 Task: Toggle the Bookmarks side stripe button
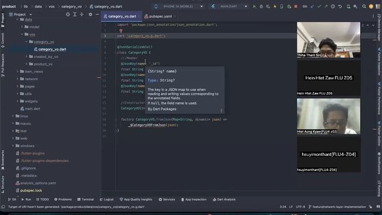coord(2,160)
